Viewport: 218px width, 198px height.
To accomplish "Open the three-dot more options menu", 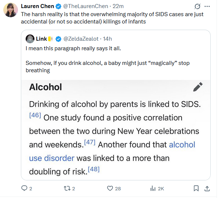I will [207, 6].
